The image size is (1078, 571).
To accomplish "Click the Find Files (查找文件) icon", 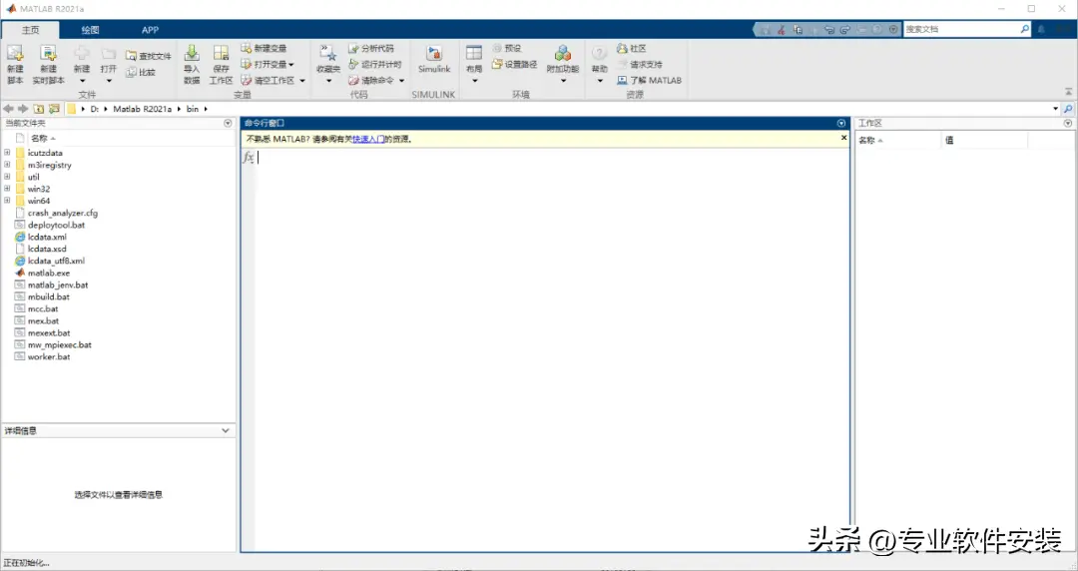I will pos(131,56).
